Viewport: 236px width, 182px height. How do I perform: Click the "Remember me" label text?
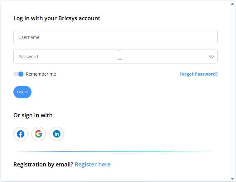click(41, 74)
